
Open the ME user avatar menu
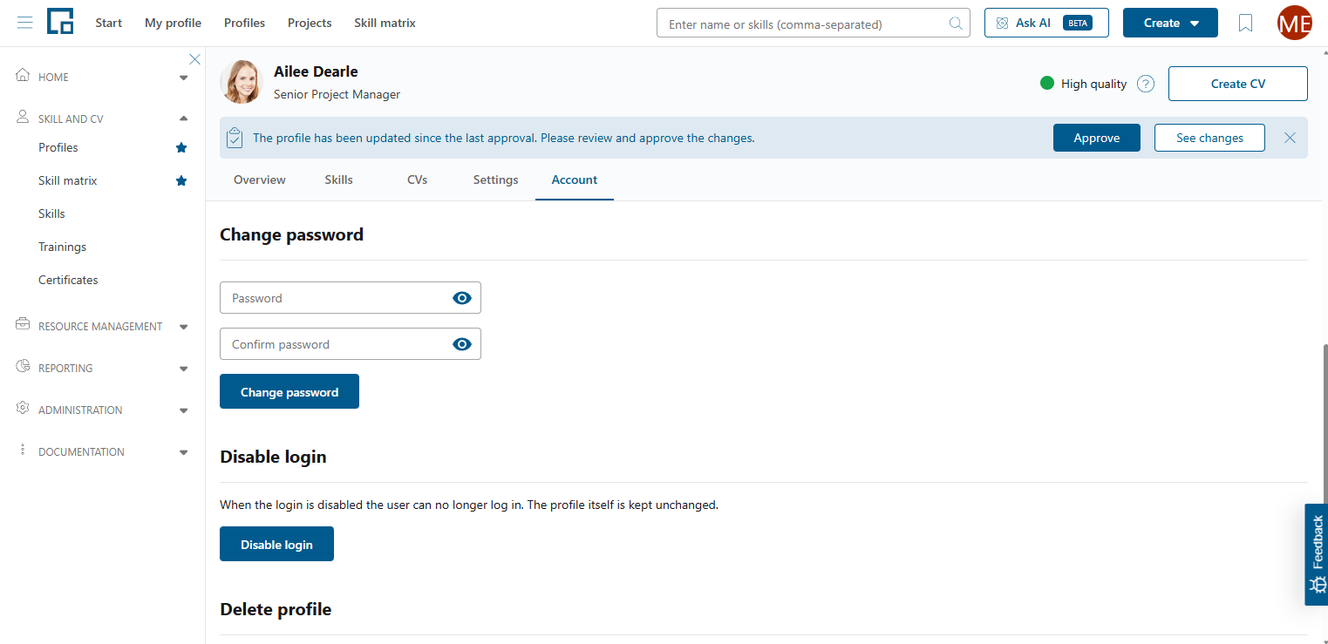point(1294,23)
